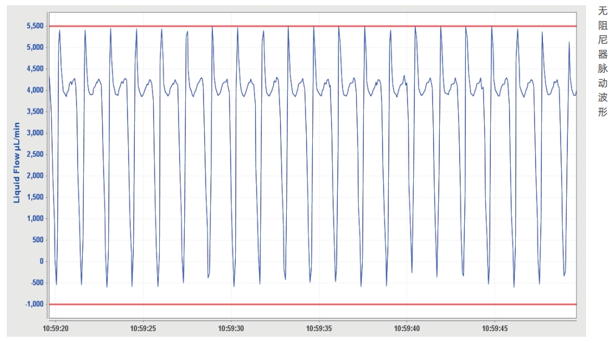The image size is (615, 343).
Task: Select the 10:59:45 time axis label
Action: click(494, 328)
